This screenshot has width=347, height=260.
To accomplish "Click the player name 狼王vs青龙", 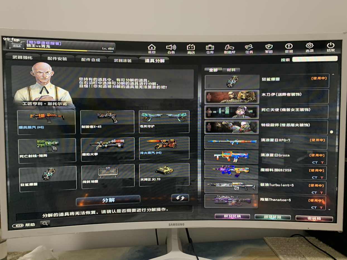I will pos(38,46).
